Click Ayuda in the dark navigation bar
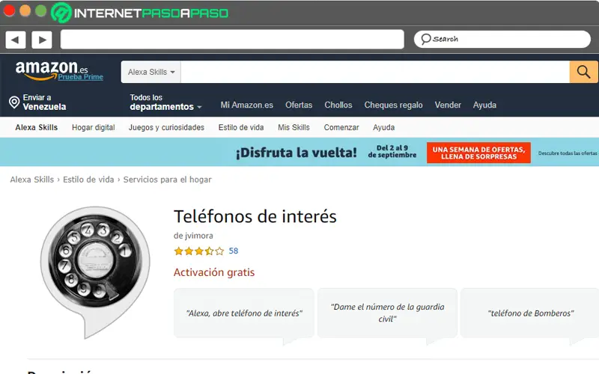The width and height of the screenshot is (599, 374). (484, 105)
